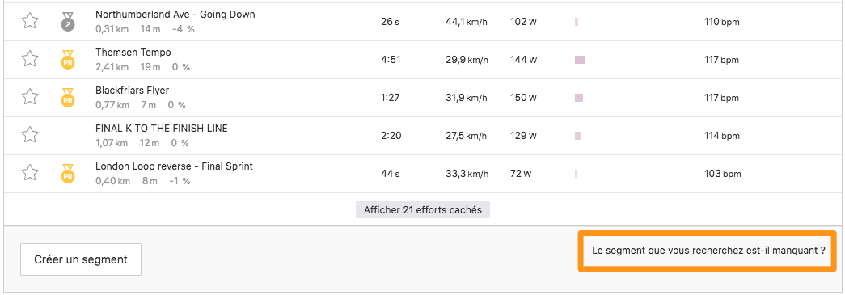Select the FINAL K TO THE FINISH LINE title
Viewport: 845px width, 295px height.
pos(162,129)
